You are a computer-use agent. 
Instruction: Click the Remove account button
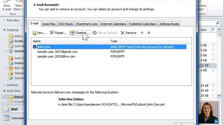(x=129, y=33)
